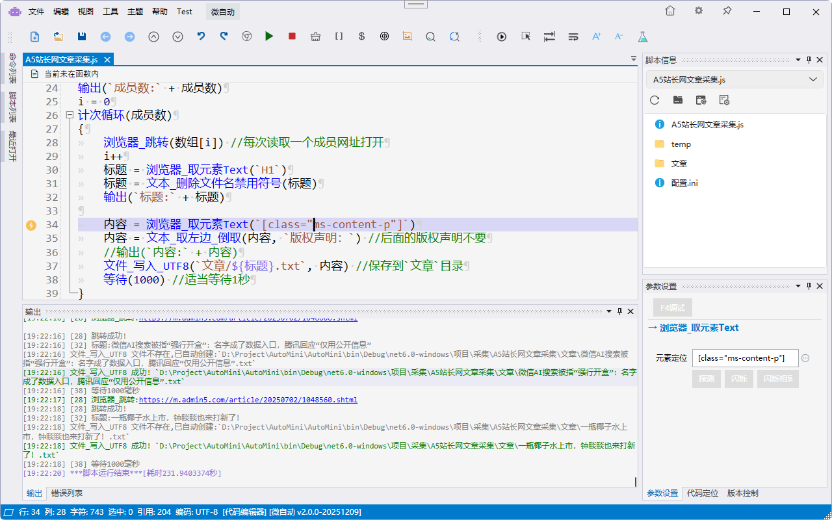Viewport: 832px width, 520px height.
Task: Click the Undo arrow in toolbar
Action: click(201, 36)
